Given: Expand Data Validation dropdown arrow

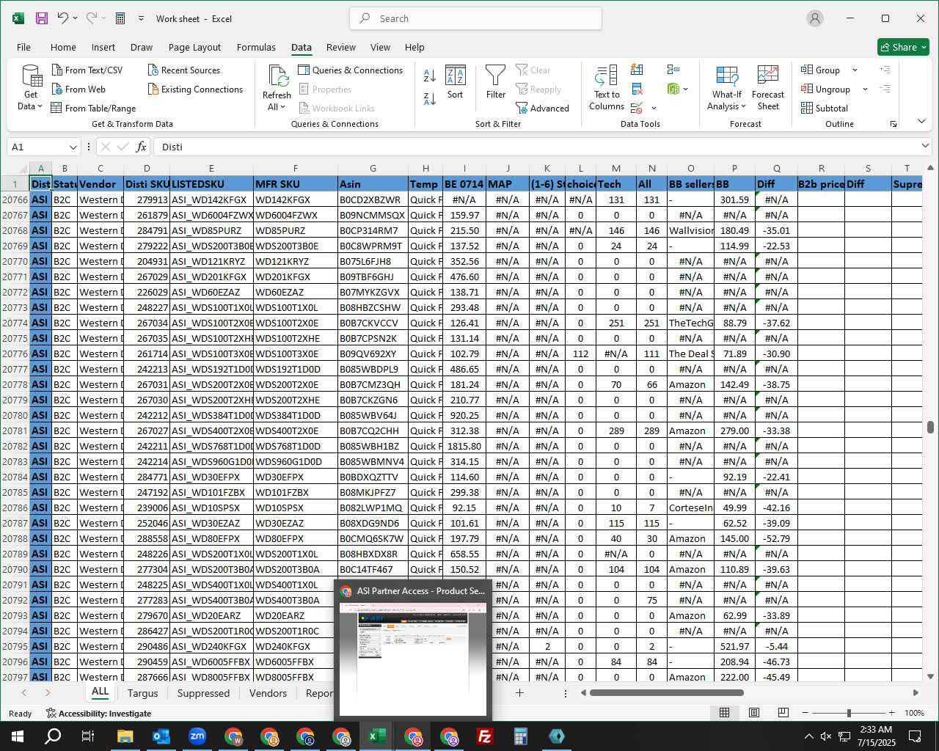Looking at the screenshot, I should coord(654,109).
